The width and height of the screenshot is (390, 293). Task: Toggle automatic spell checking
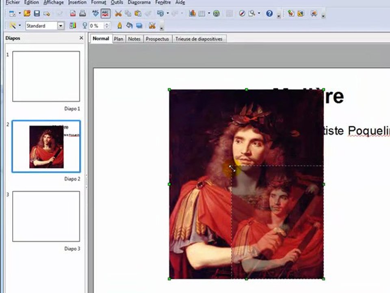(x=106, y=13)
